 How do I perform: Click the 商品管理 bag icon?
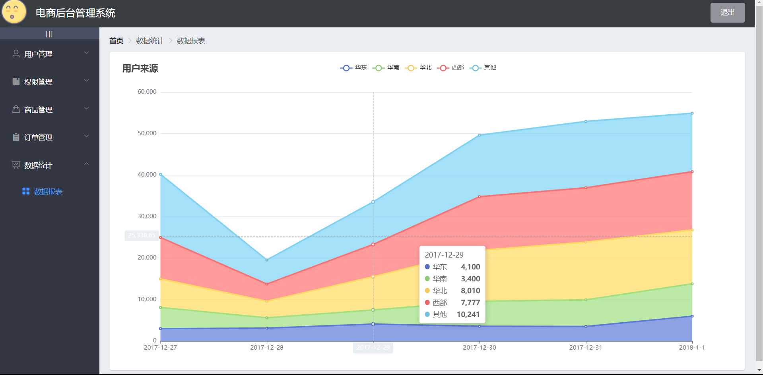pyautogui.click(x=16, y=109)
